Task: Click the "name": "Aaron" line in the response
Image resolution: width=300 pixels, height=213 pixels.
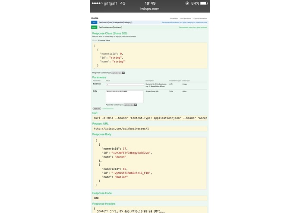Action: coord(114,157)
